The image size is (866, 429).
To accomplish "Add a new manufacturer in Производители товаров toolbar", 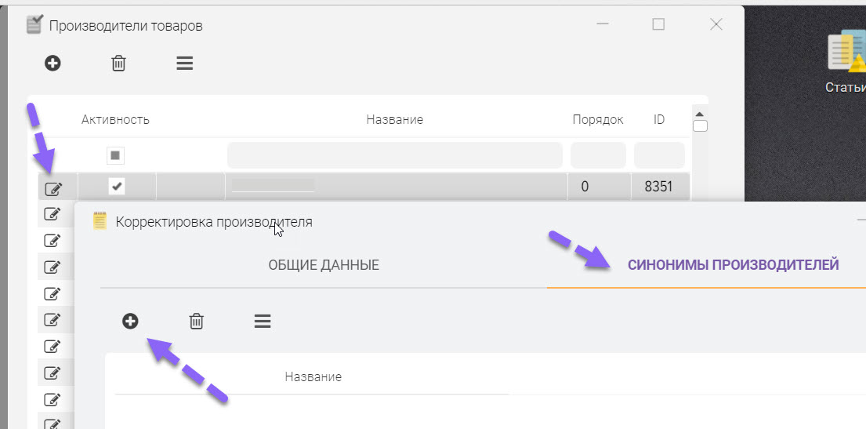I will point(53,63).
